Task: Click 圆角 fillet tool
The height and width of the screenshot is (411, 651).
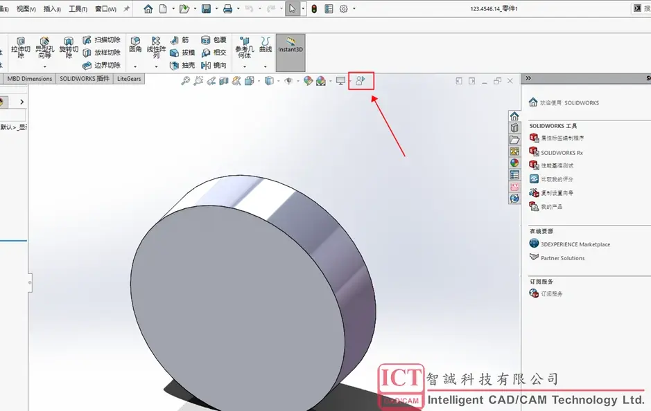Action: [x=135, y=45]
